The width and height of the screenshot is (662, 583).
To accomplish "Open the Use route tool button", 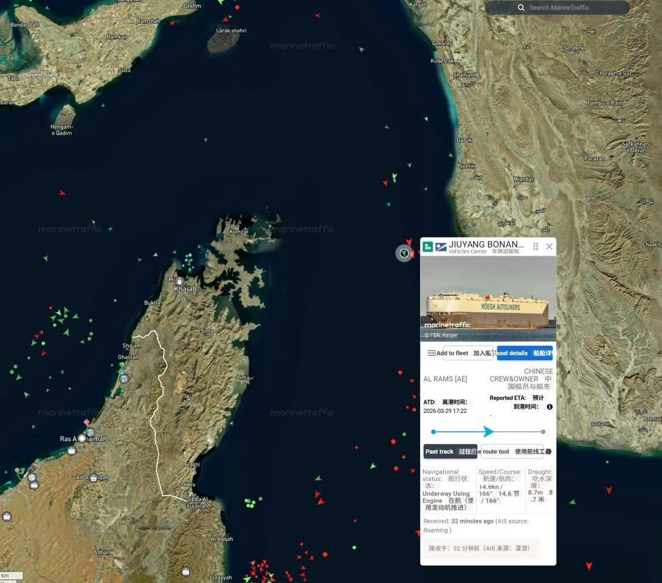I will [512, 451].
